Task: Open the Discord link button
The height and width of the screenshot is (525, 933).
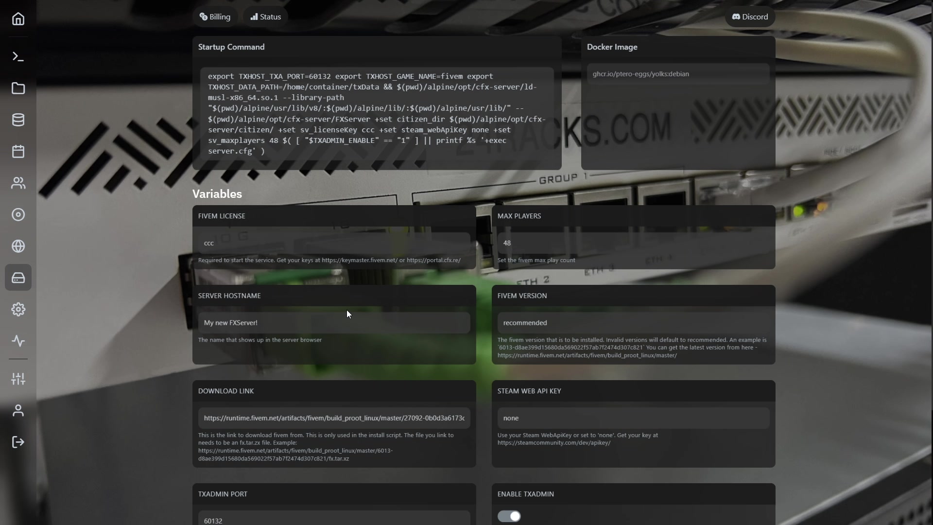Action: [750, 17]
